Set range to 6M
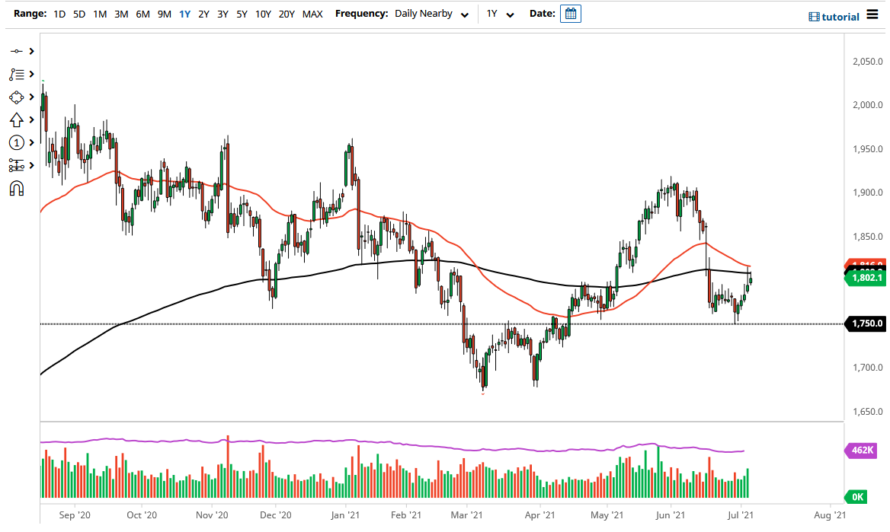The image size is (890, 532). pos(143,14)
